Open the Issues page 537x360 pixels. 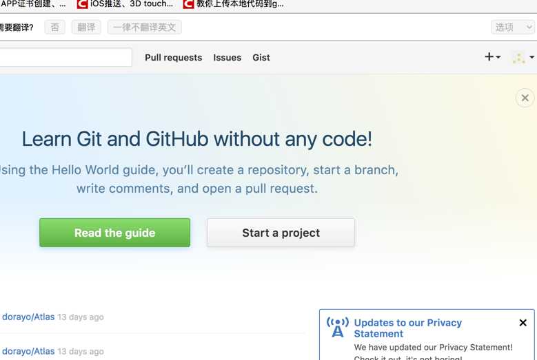pos(227,57)
